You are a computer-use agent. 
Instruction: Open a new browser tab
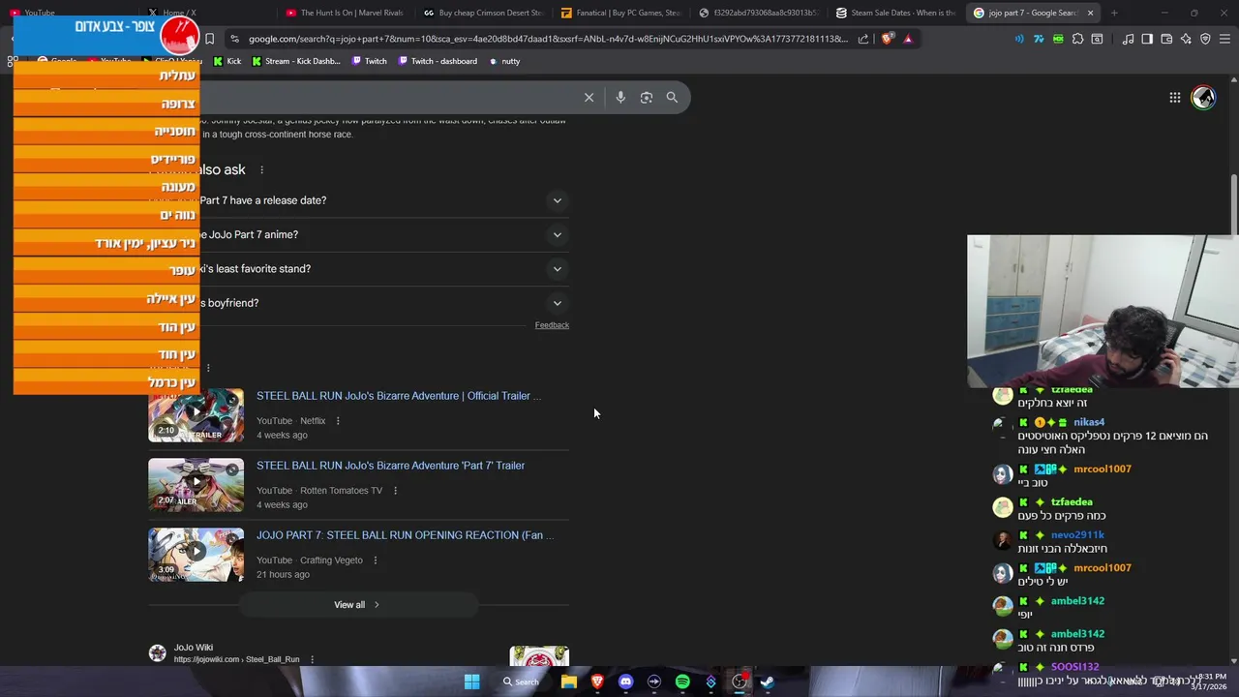[x=1114, y=13]
